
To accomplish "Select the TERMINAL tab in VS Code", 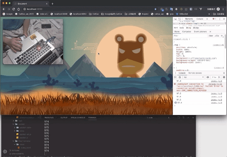I will click(x=92, y=118).
